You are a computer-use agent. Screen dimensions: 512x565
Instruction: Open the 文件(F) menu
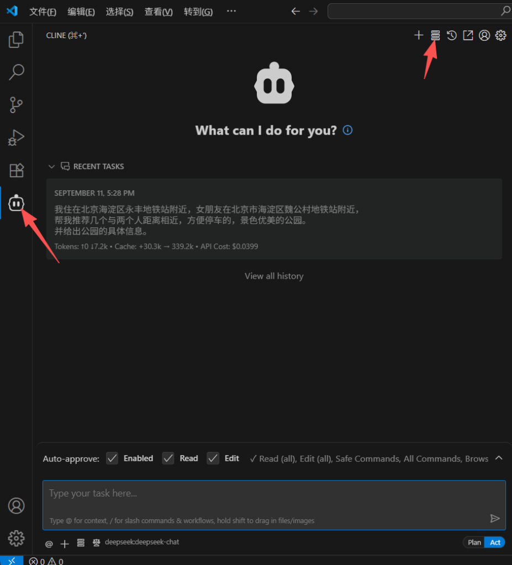coord(43,12)
